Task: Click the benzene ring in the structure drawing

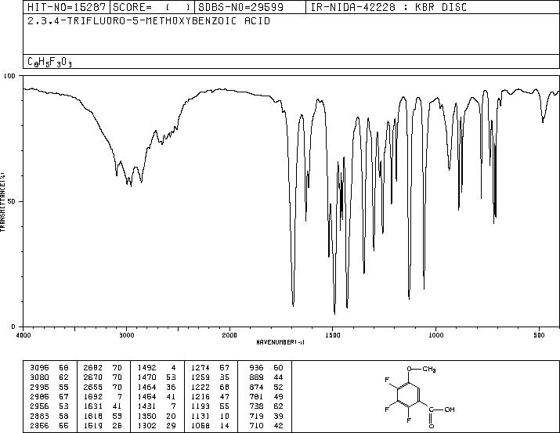Action: point(409,395)
